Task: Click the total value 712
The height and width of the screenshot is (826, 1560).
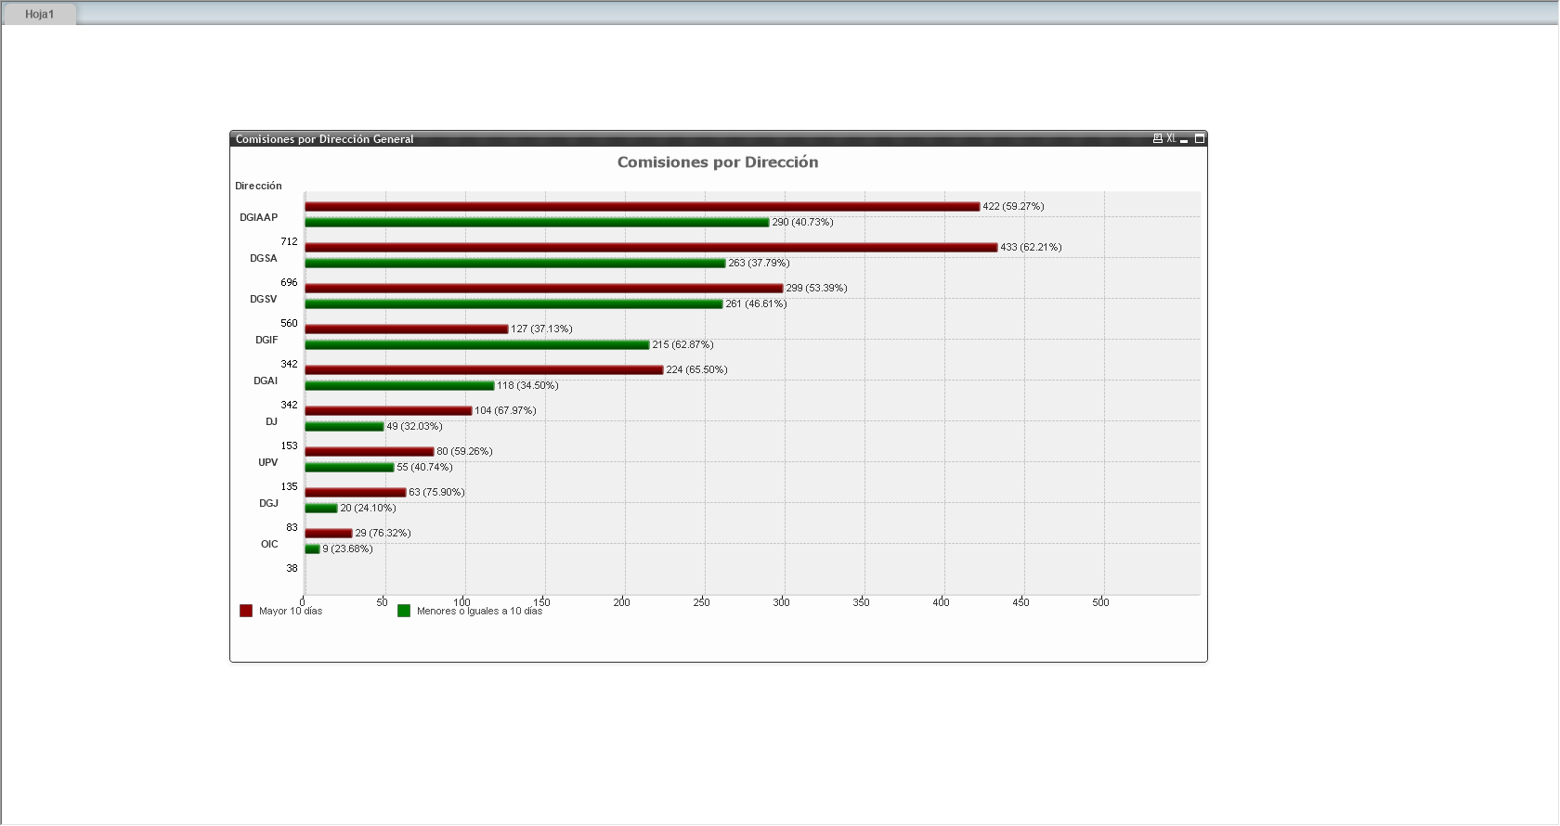Action: pos(289,241)
